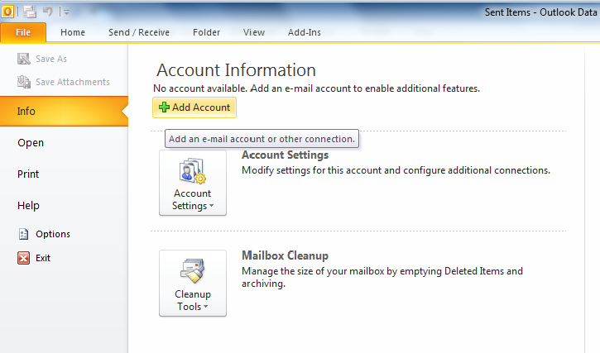Click the Cleanup Tools broom icon

pos(193,271)
